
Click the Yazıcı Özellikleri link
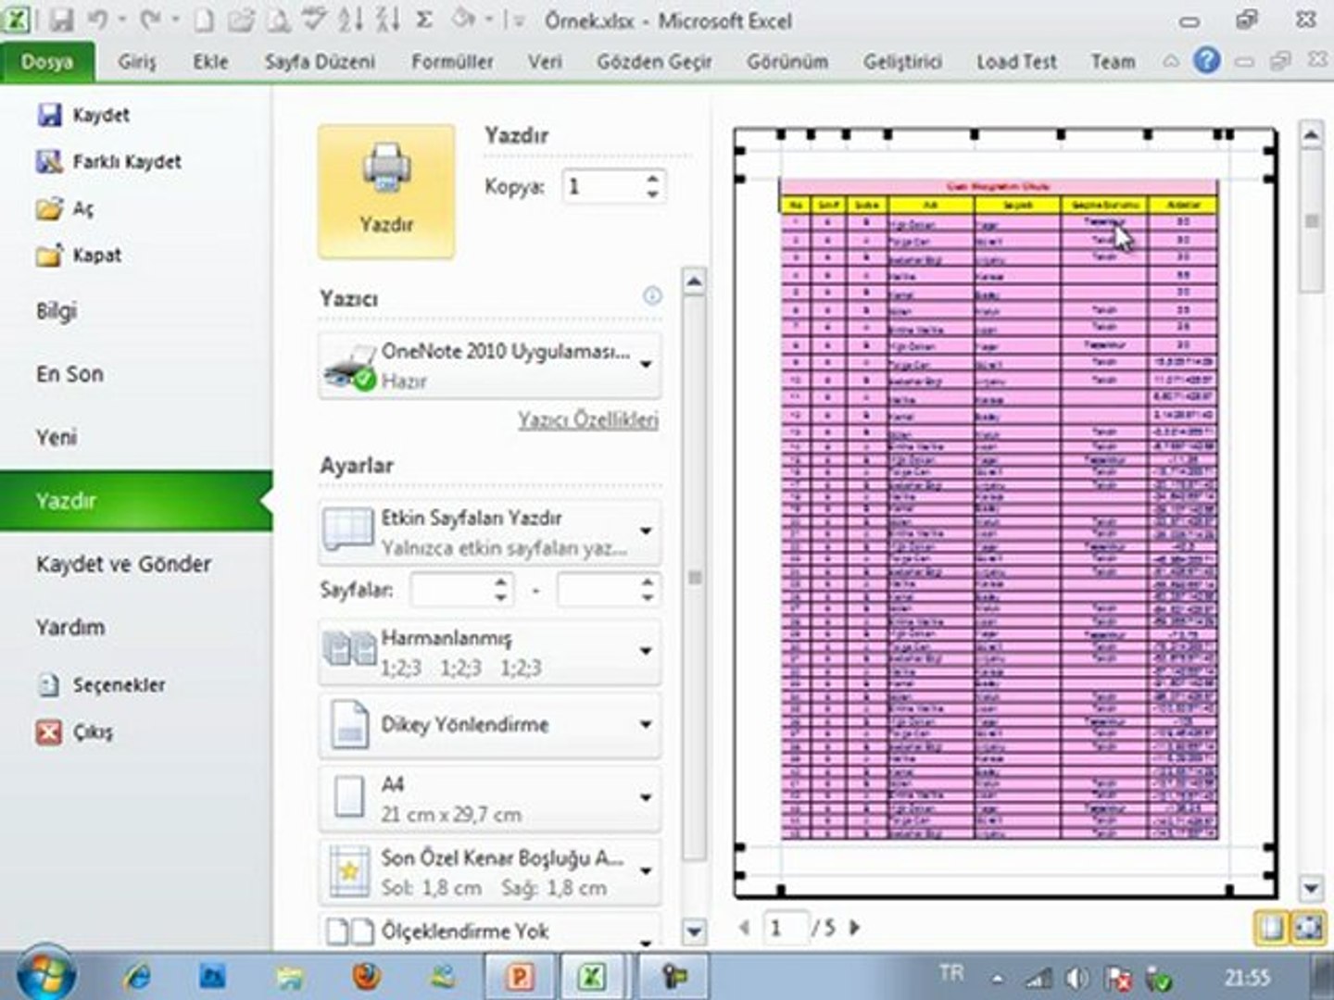pos(587,419)
